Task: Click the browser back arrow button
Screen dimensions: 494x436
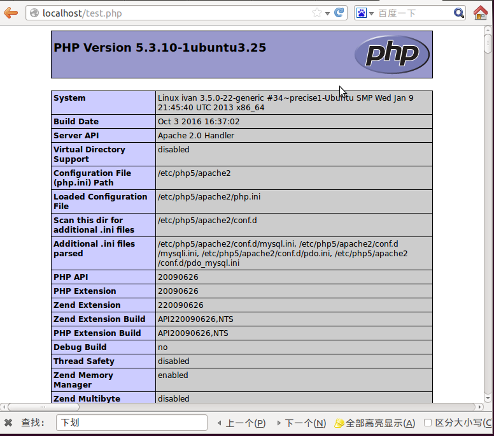Action: click(x=11, y=13)
